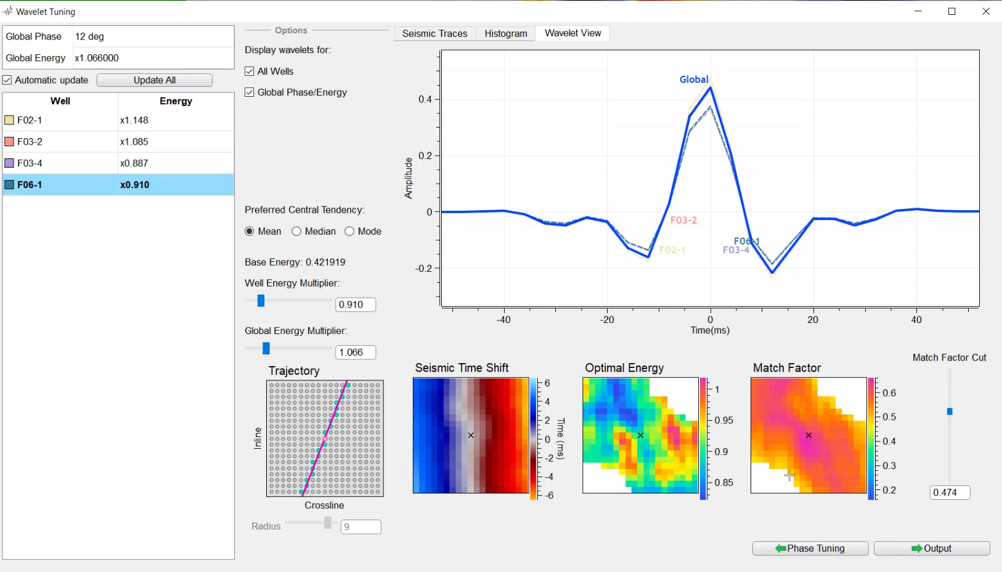Image resolution: width=1002 pixels, height=572 pixels.
Task: Go back to Phase Tuning
Action: pyautogui.click(x=810, y=549)
